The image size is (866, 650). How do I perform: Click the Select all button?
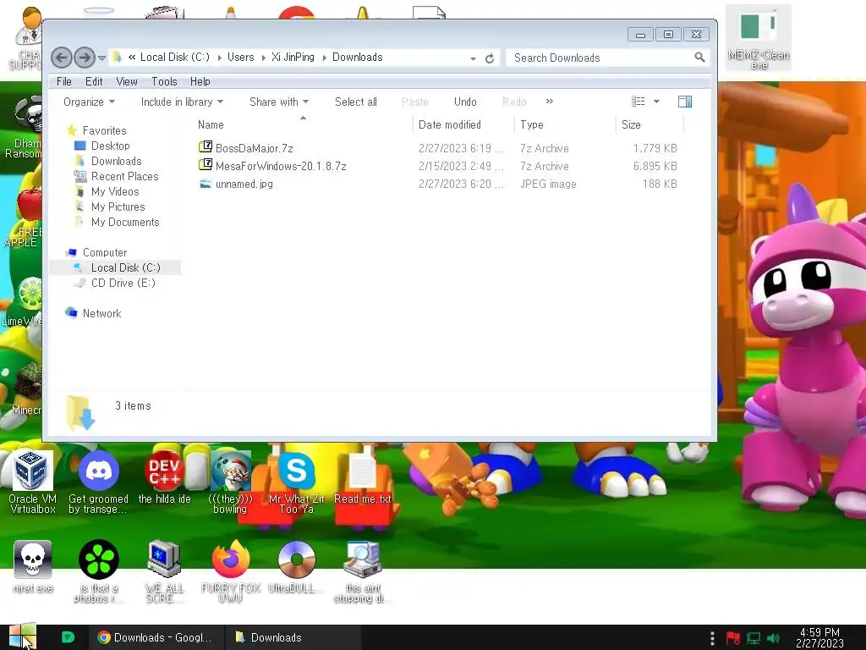[356, 102]
